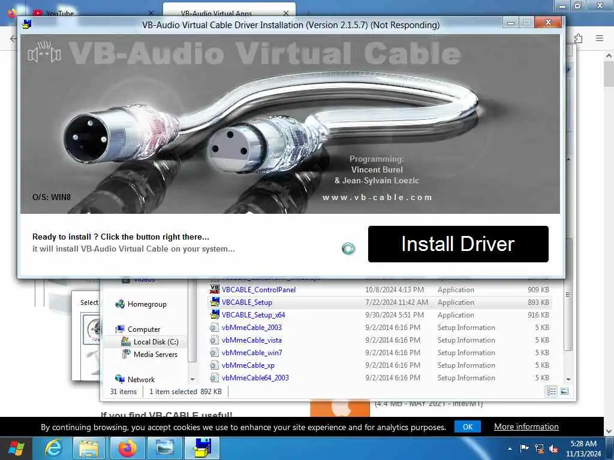The image size is (614, 460).
Task: Click the Install Driver button
Action: (458, 244)
